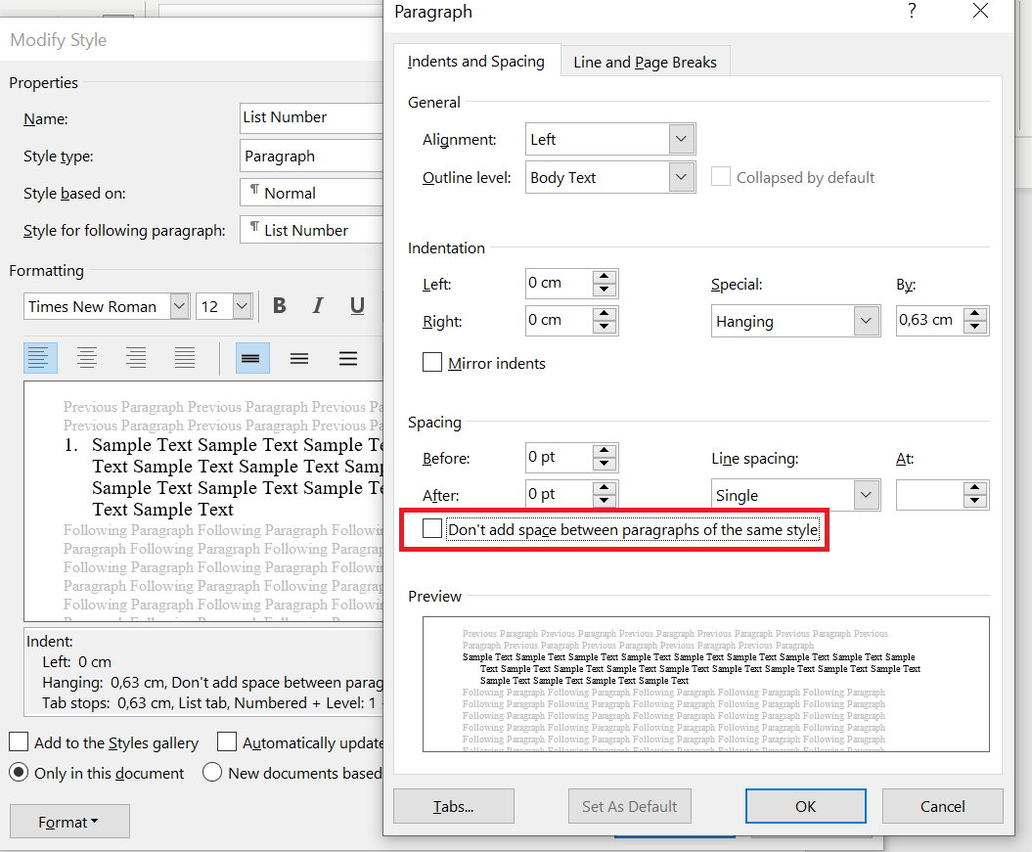Toggle Bold formatting in Modify Style
The height and width of the screenshot is (852, 1032).
(279, 306)
